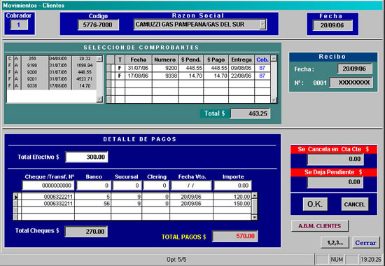Image resolution: width=385 pixels, height=266 pixels.
Task: Click down arrow of selected comprobantes grid scrollbar
Action: tap(274, 99)
